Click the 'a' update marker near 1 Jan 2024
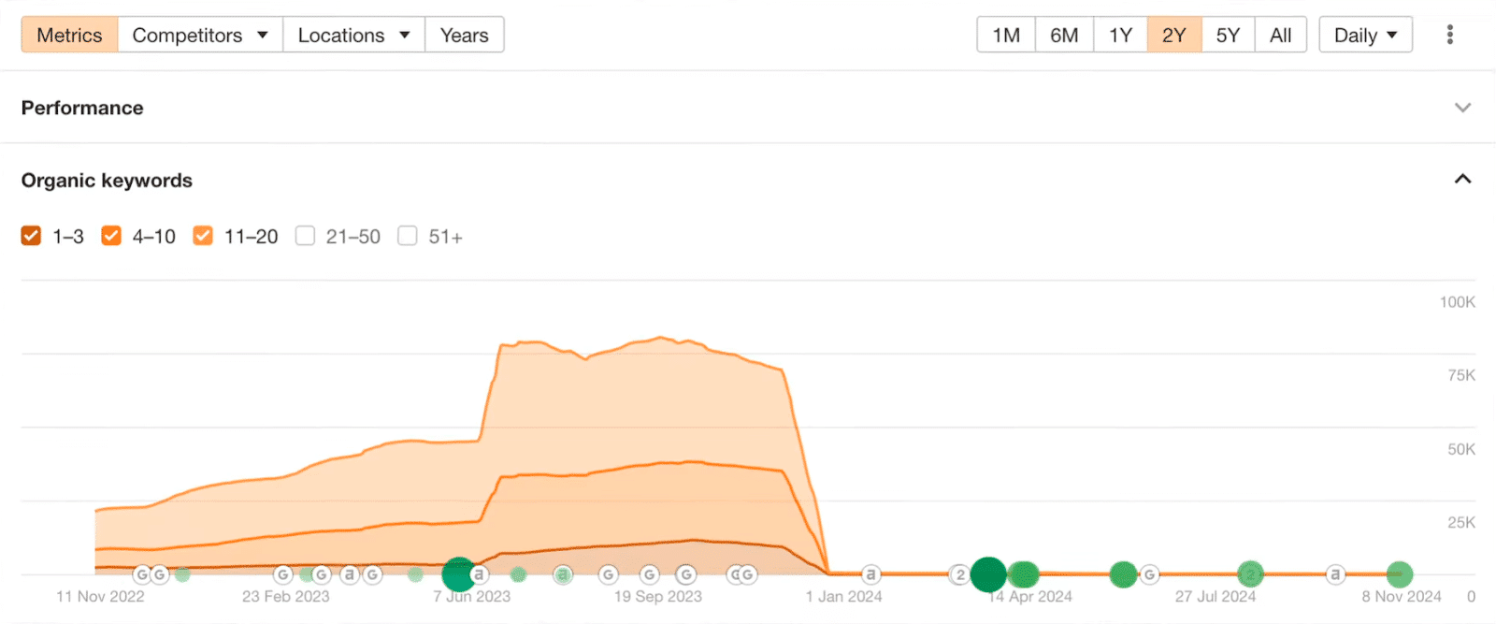 [870, 574]
